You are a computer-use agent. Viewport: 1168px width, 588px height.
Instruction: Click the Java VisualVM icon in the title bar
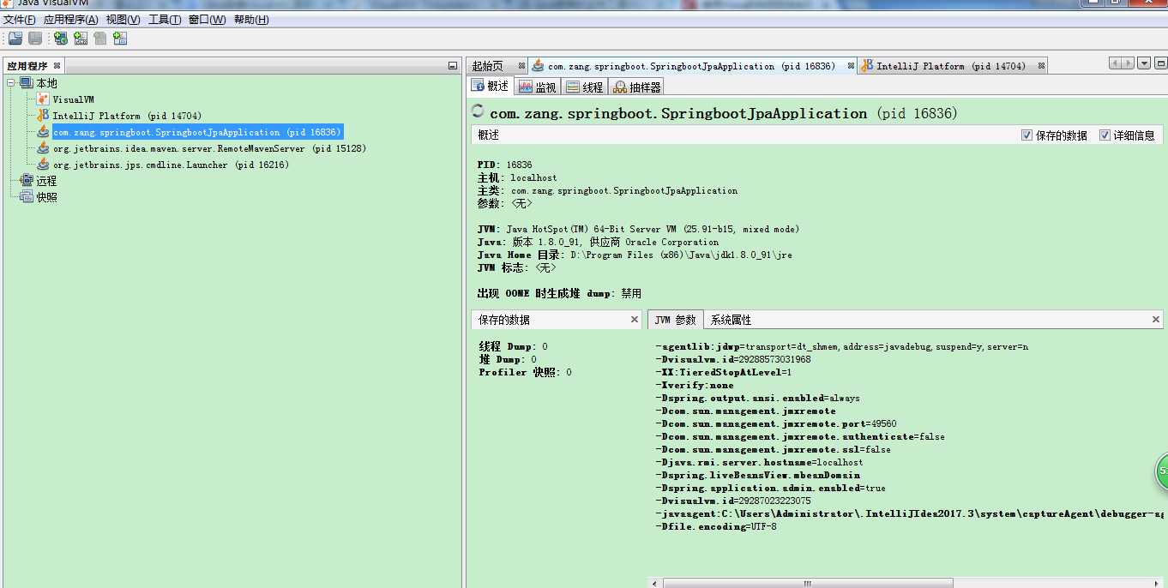pos(6,3)
